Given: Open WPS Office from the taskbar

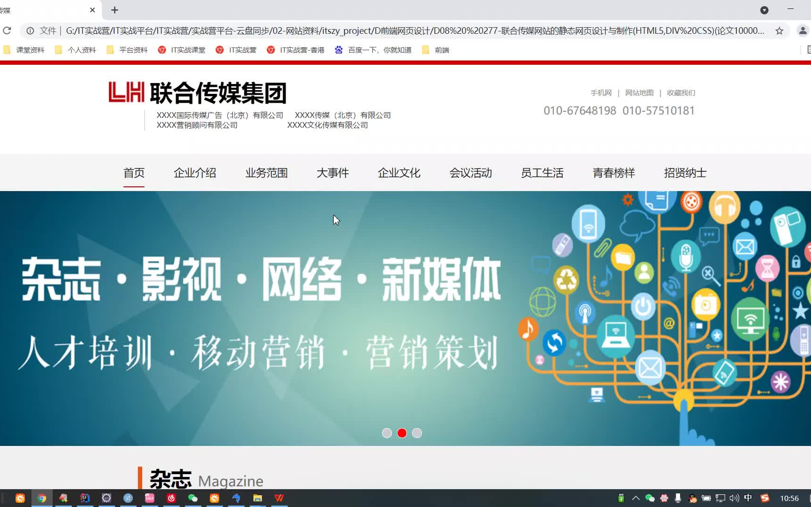Looking at the screenshot, I should [x=279, y=498].
